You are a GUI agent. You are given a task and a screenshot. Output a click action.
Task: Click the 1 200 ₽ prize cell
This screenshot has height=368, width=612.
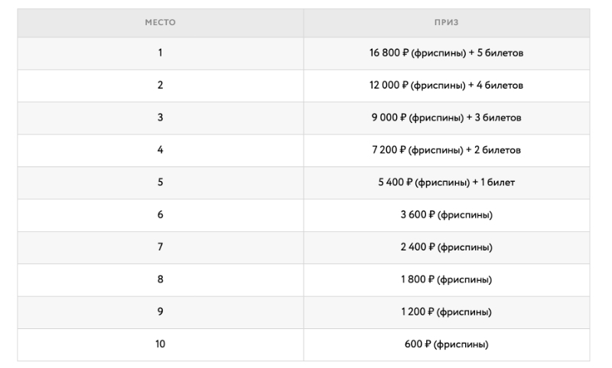coord(446,312)
